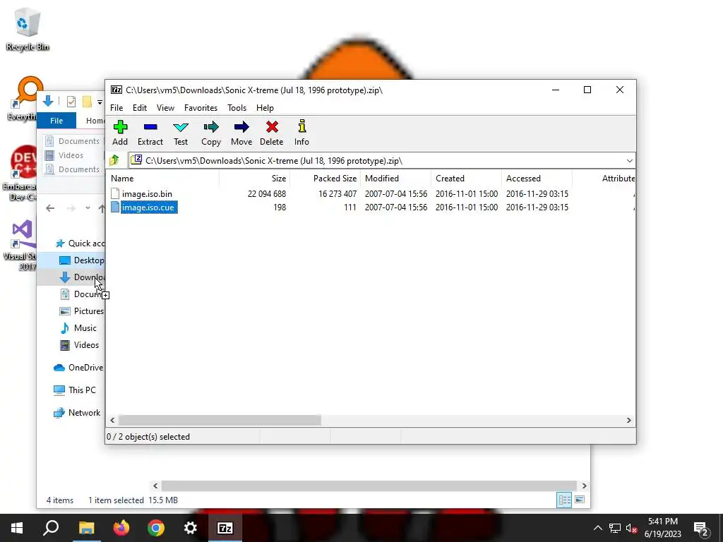723x542 pixels.
Task: Open the Embarcadero Dev-C++ desktop shortcut
Action: pos(19,173)
